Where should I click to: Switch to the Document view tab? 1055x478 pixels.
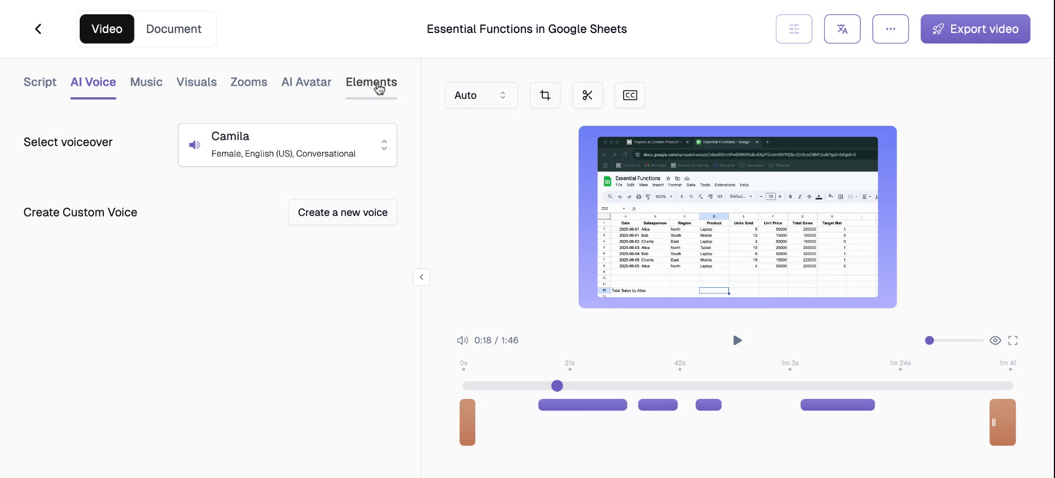tap(174, 29)
